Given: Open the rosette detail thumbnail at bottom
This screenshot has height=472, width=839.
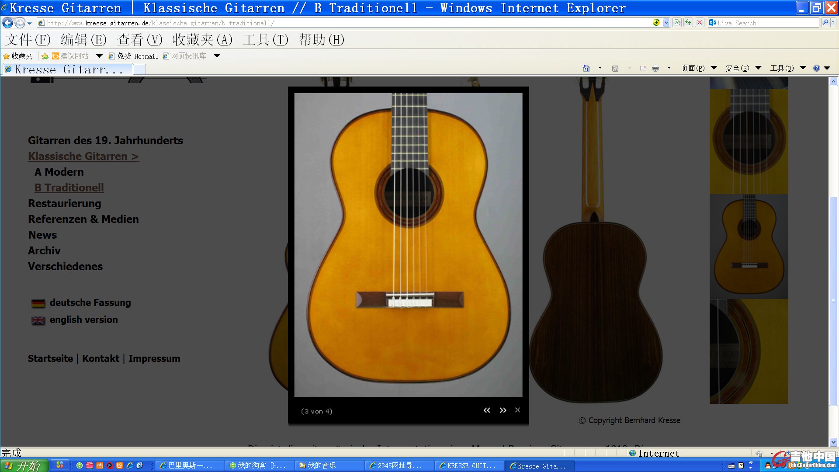Looking at the screenshot, I should (749, 351).
